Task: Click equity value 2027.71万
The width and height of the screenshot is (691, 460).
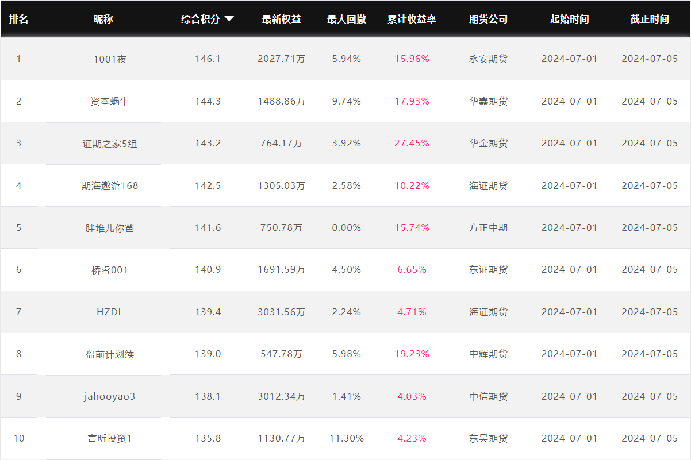Action: (282, 59)
